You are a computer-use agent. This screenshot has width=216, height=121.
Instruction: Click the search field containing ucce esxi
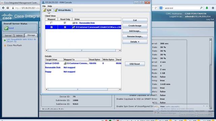pyautogui.click(x=181, y=8)
